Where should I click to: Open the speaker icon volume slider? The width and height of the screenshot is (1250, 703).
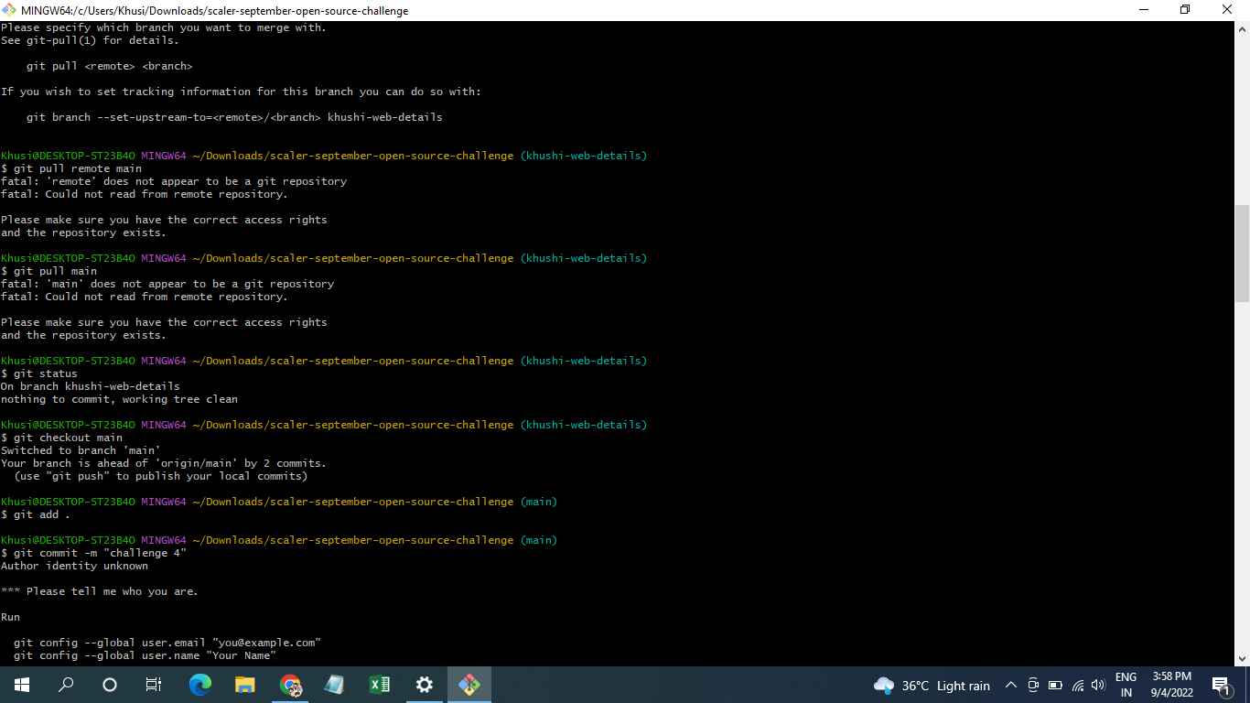pos(1099,685)
